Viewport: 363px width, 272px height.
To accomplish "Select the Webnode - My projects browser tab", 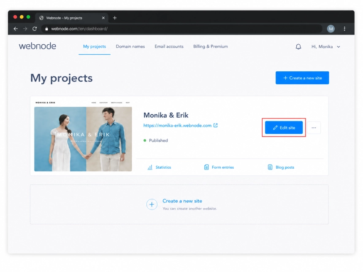I will click(72, 18).
